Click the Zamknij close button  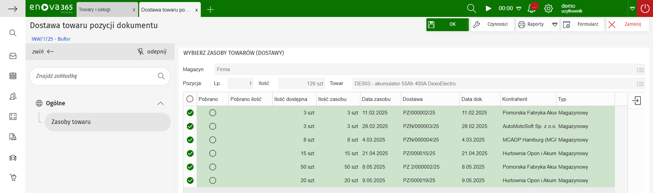pyautogui.click(x=627, y=24)
